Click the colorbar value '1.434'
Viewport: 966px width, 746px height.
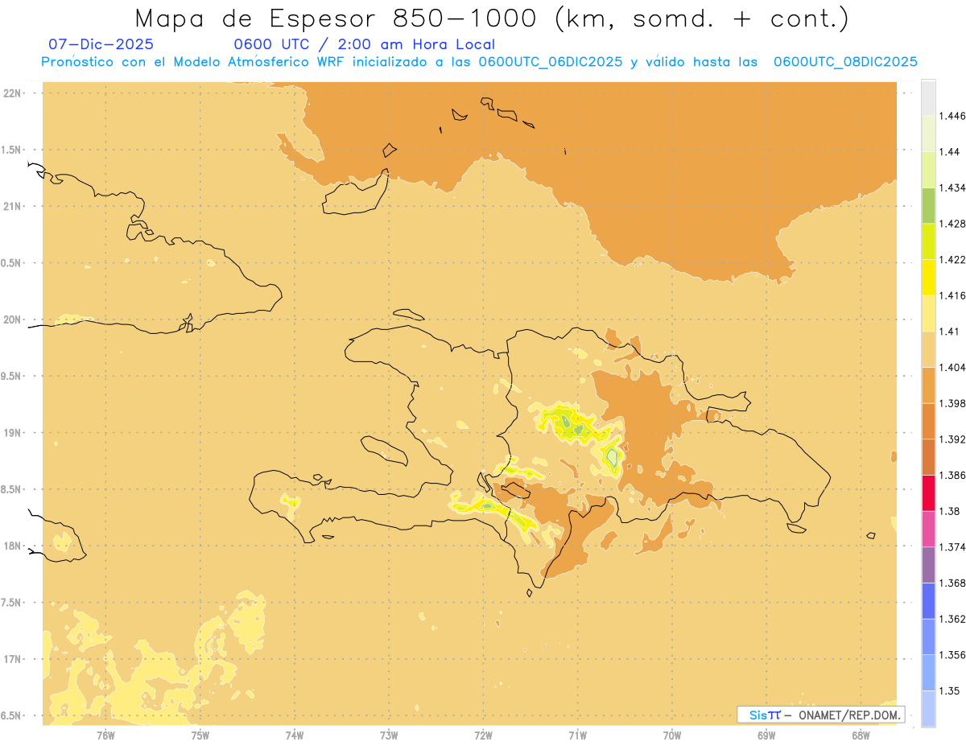(952, 188)
